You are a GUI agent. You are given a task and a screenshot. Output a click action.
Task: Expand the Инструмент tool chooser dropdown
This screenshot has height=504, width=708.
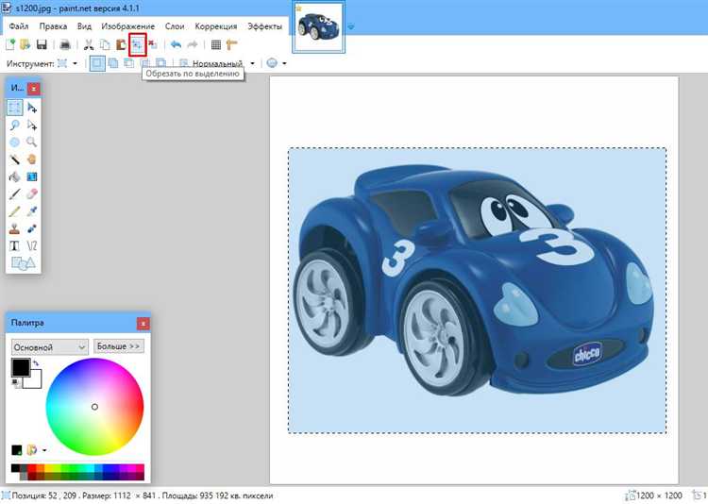[x=66, y=63]
